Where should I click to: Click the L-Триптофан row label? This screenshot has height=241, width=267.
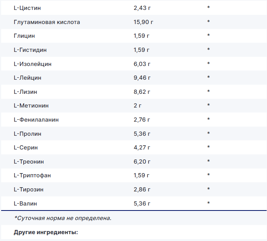pyautogui.click(x=32, y=175)
